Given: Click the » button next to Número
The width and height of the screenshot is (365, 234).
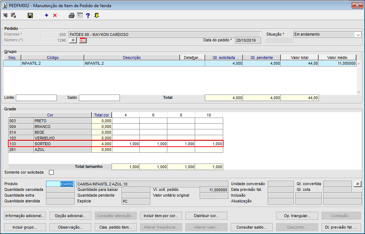Looking at the screenshot, I should pyautogui.click(x=73, y=40).
